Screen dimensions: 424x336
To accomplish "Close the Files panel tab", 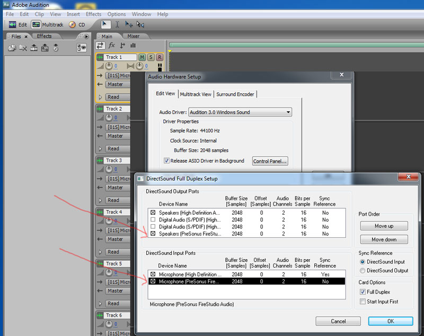I will click(x=26, y=37).
